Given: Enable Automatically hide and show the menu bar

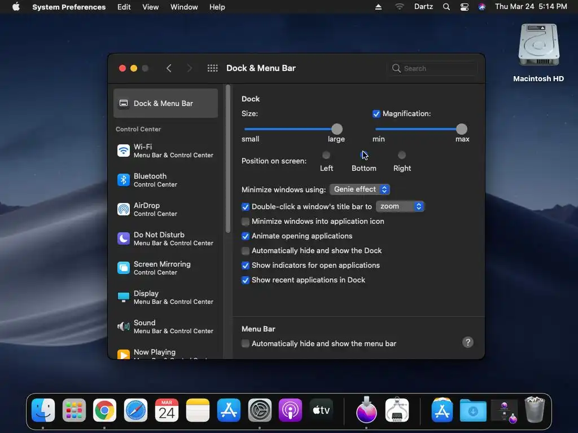Looking at the screenshot, I should (245, 344).
